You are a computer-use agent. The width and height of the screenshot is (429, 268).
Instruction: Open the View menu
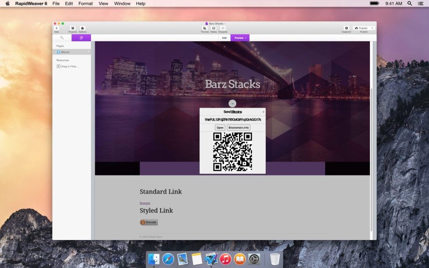click(x=103, y=3)
